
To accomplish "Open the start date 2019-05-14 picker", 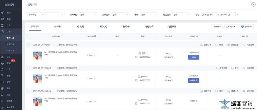I will [209, 15].
